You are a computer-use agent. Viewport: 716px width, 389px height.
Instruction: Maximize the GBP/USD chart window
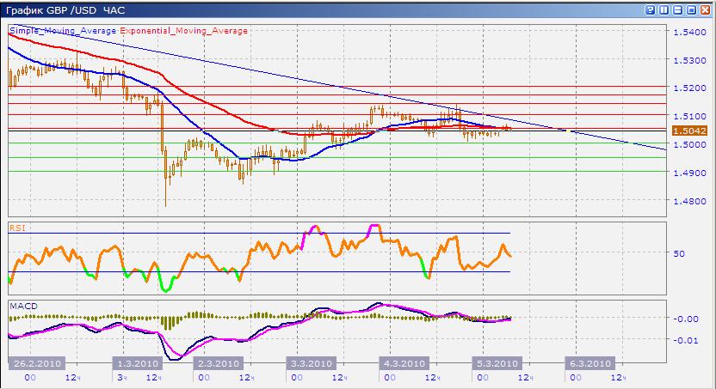(x=691, y=9)
